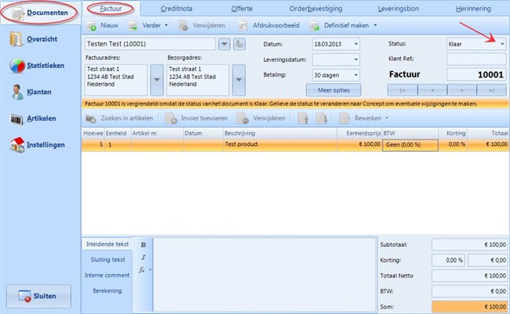
Task: Switch to the Factuur tab
Action: [x=111, y=9]
